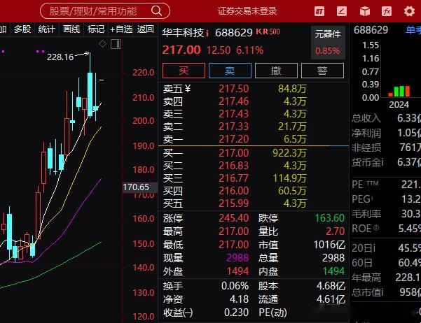Screen dimensions: 421x323
Task: Click the 228.16 high price label on chart
Action: pyautogui.click(x=60, y=57)
